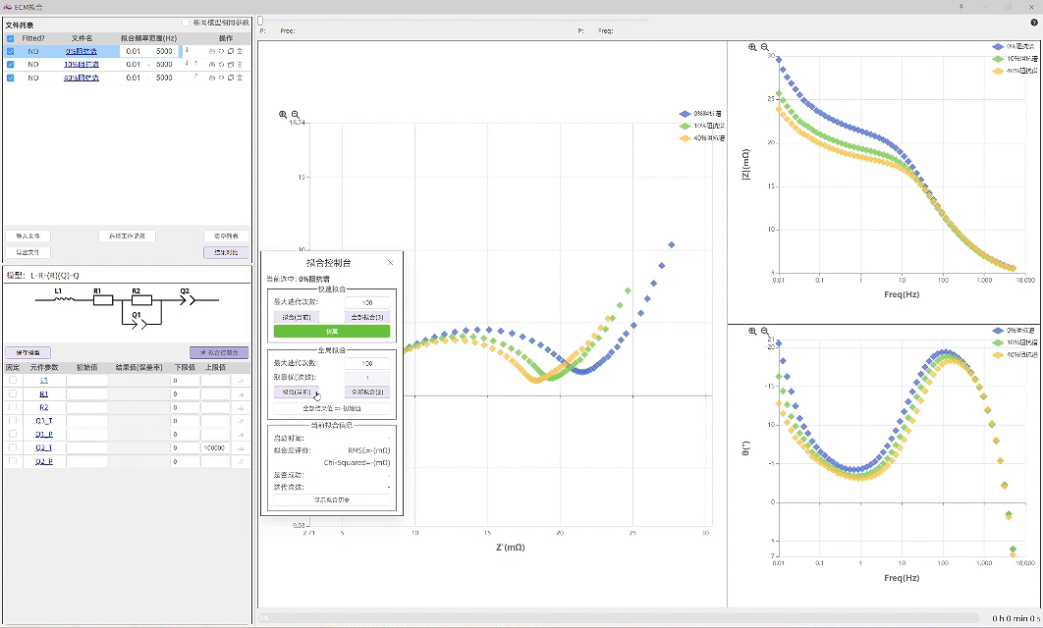Click the copy icon in first file row
1043x628 pixels.
coord(231,51)
